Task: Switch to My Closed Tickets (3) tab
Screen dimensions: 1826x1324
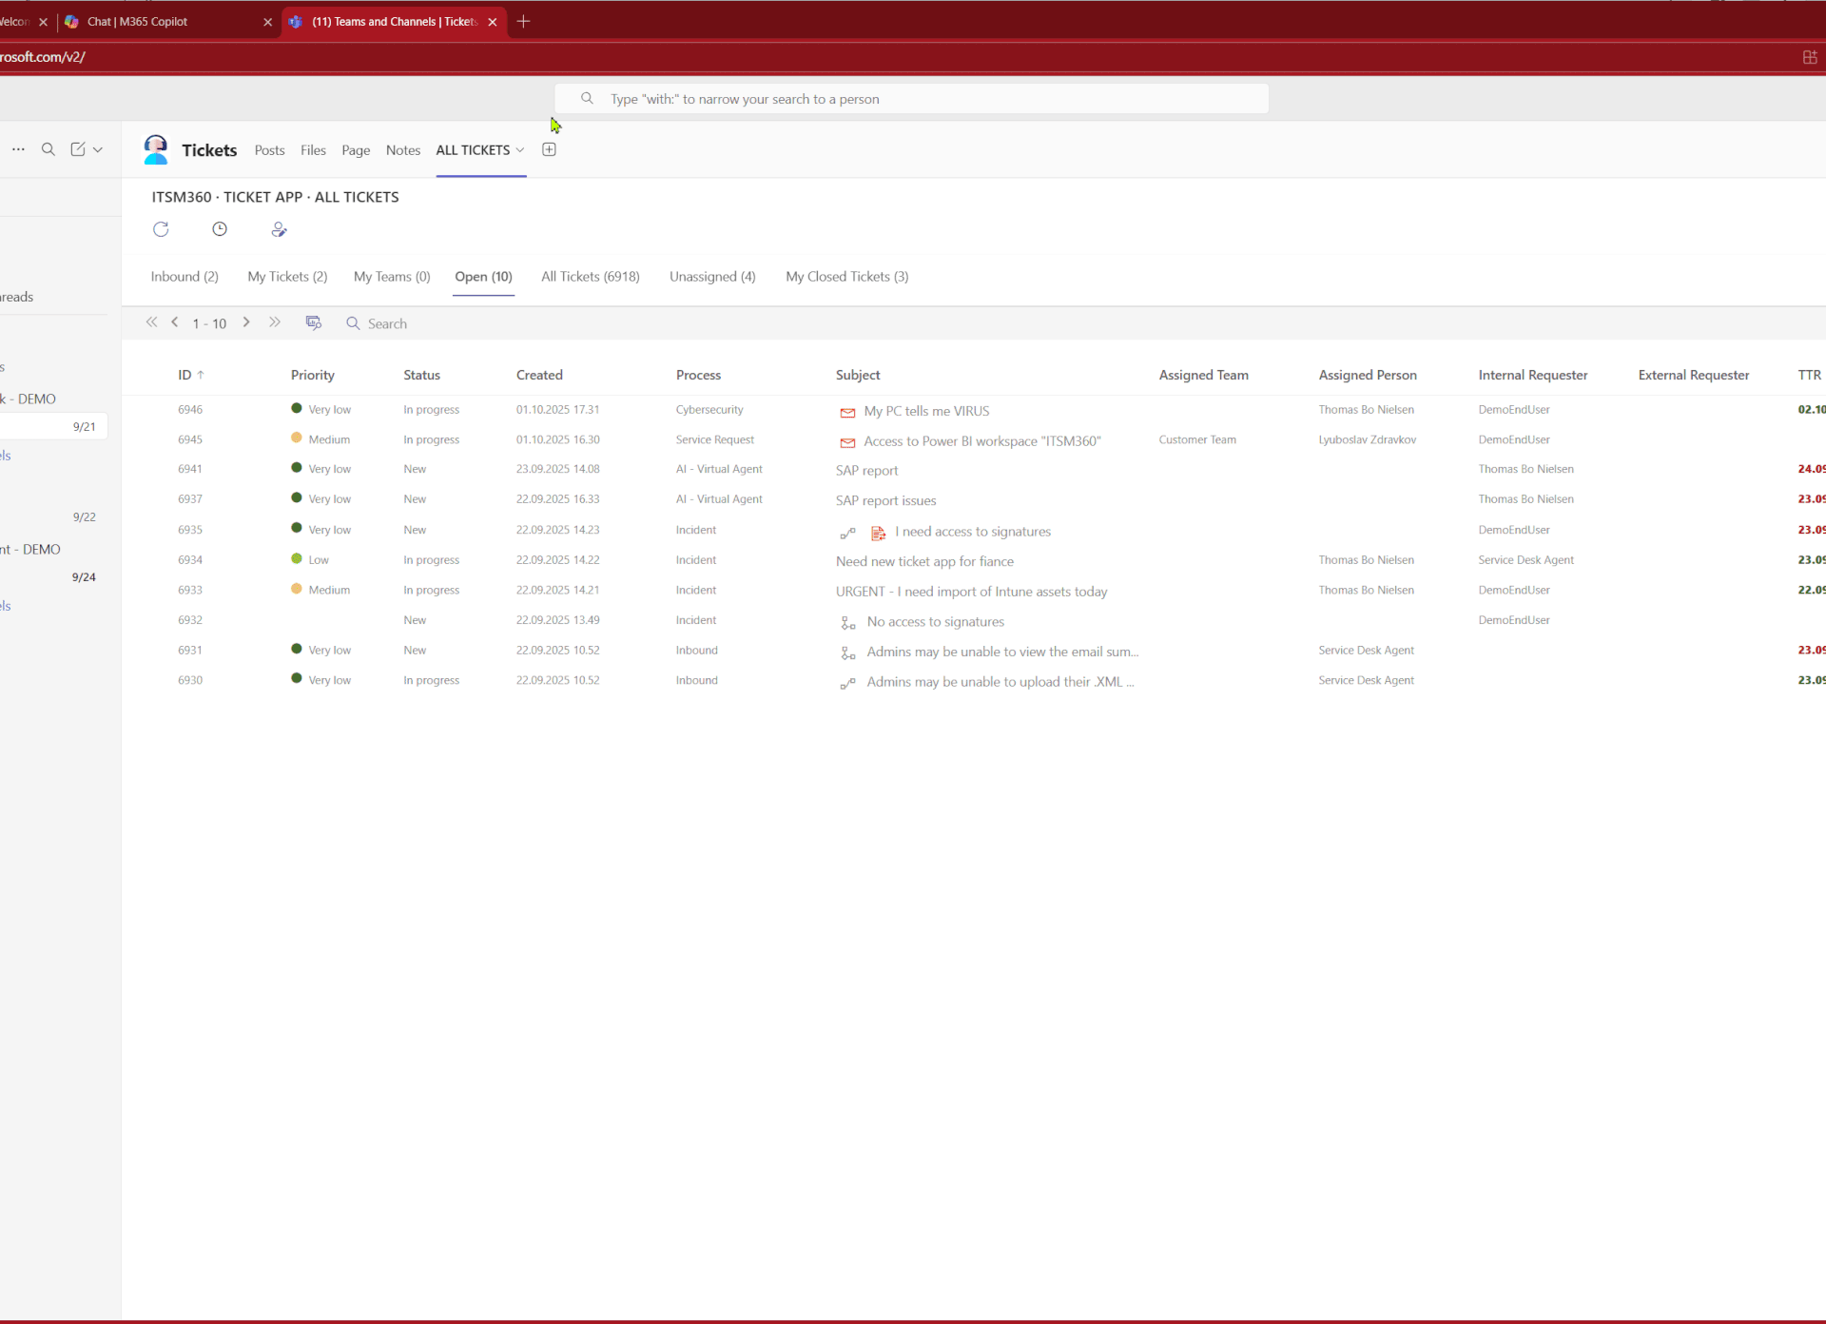Action: coord(846,277)
